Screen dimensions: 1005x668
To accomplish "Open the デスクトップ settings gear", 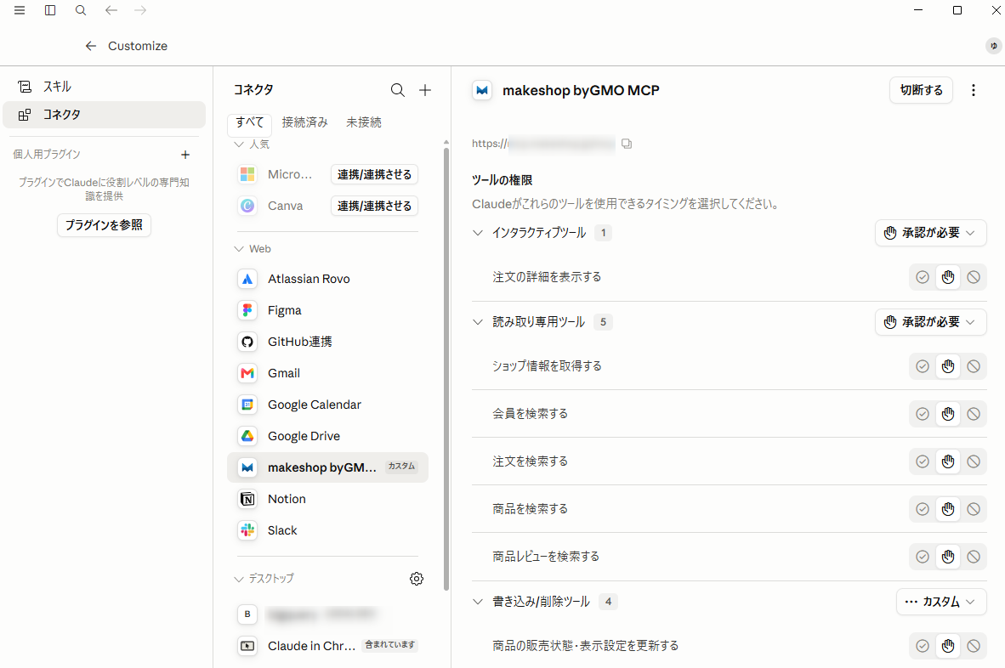I will pos(417,579).
